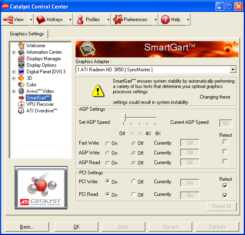Click the Defaults button
The height and width of the screenshot is (235, 245).
[x=217, y=227]
